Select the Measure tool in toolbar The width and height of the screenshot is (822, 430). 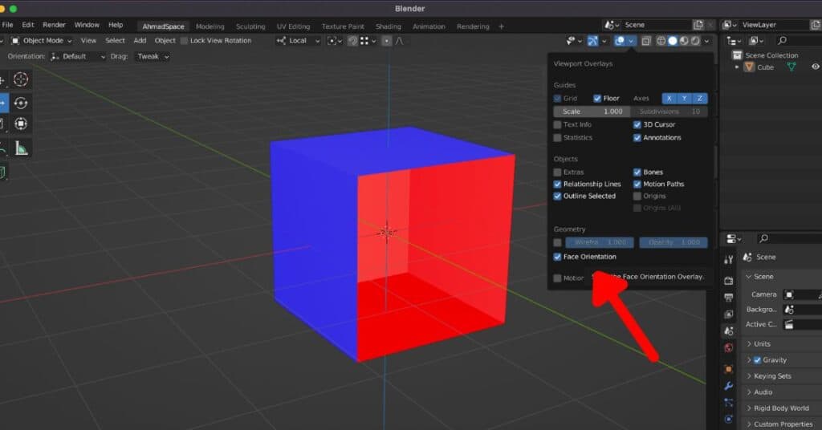pos(21,148)
